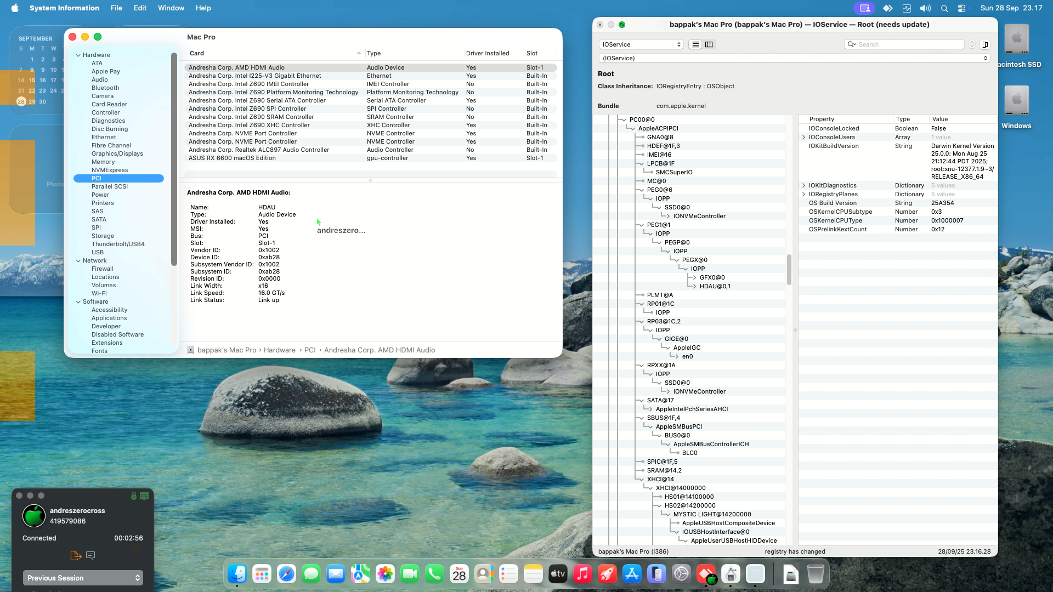Click the volume icon in the menu bar
Viewport: 1053px width, 592px height.
(x=925, y=8)
